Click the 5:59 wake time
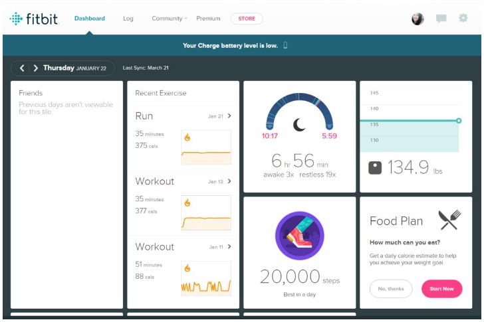The width and height of the screenshot is (484, 322). [329, 136]
